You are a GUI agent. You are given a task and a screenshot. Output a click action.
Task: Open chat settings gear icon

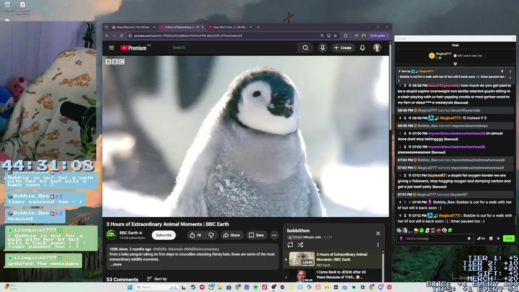498,238
